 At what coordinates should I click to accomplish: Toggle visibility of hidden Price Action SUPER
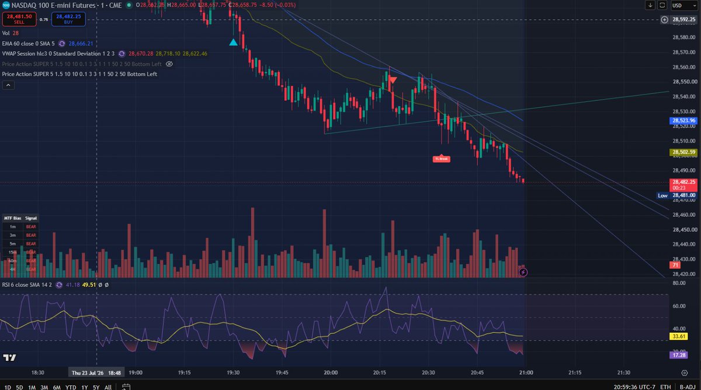tap(169, 64)
